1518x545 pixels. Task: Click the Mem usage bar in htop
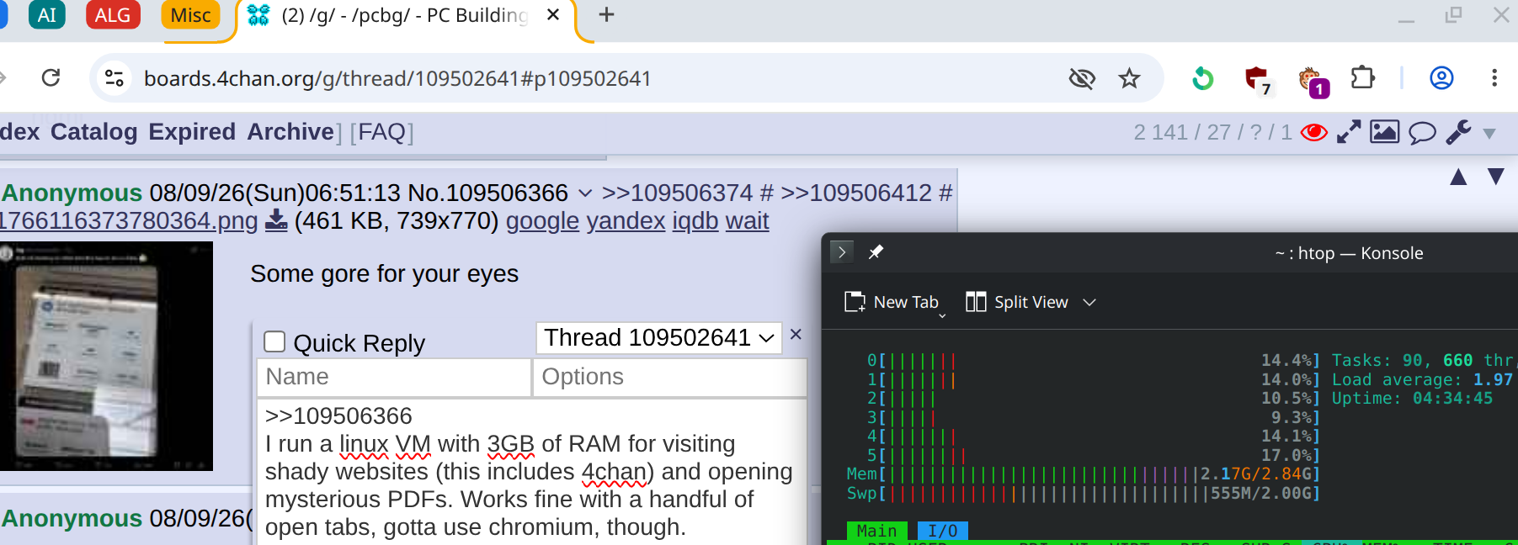tap(1084, 474)
